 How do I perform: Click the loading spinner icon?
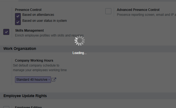(x=80, y=40)
